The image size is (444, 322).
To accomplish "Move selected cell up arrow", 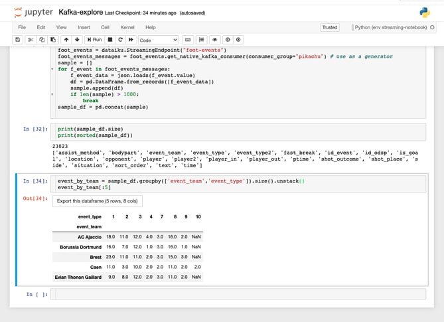I will pyautogui.click(x=66, y=40).
